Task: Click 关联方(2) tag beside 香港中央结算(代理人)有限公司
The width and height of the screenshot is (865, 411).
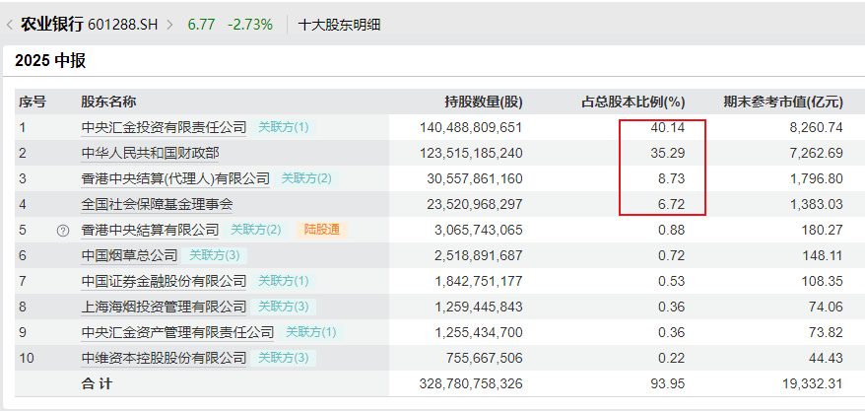Action: coord(306,178)
